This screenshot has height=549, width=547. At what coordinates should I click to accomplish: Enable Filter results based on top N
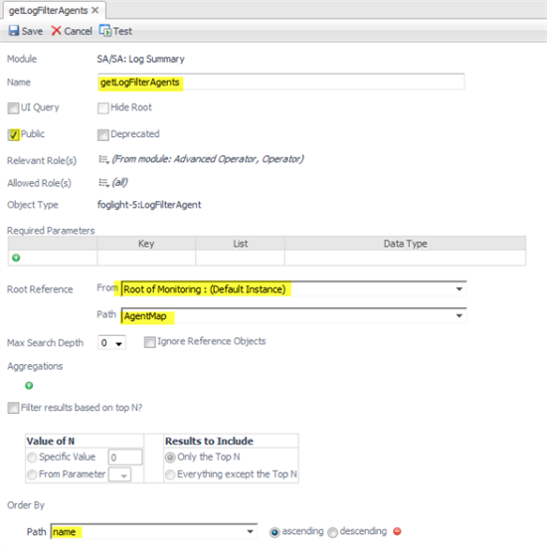click(x=13, y=408)
